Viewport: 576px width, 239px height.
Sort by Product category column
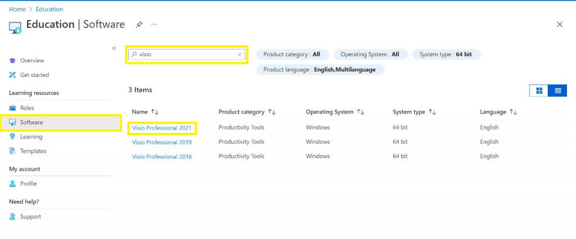tap(271, 112)
